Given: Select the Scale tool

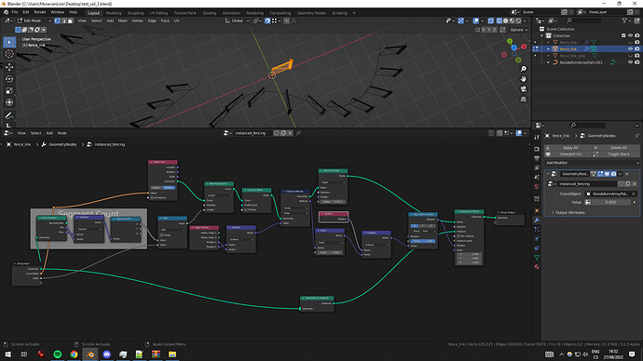Looking at the screenshot, I should (9, 90).
